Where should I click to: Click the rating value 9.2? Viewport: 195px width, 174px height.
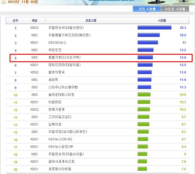184,132
